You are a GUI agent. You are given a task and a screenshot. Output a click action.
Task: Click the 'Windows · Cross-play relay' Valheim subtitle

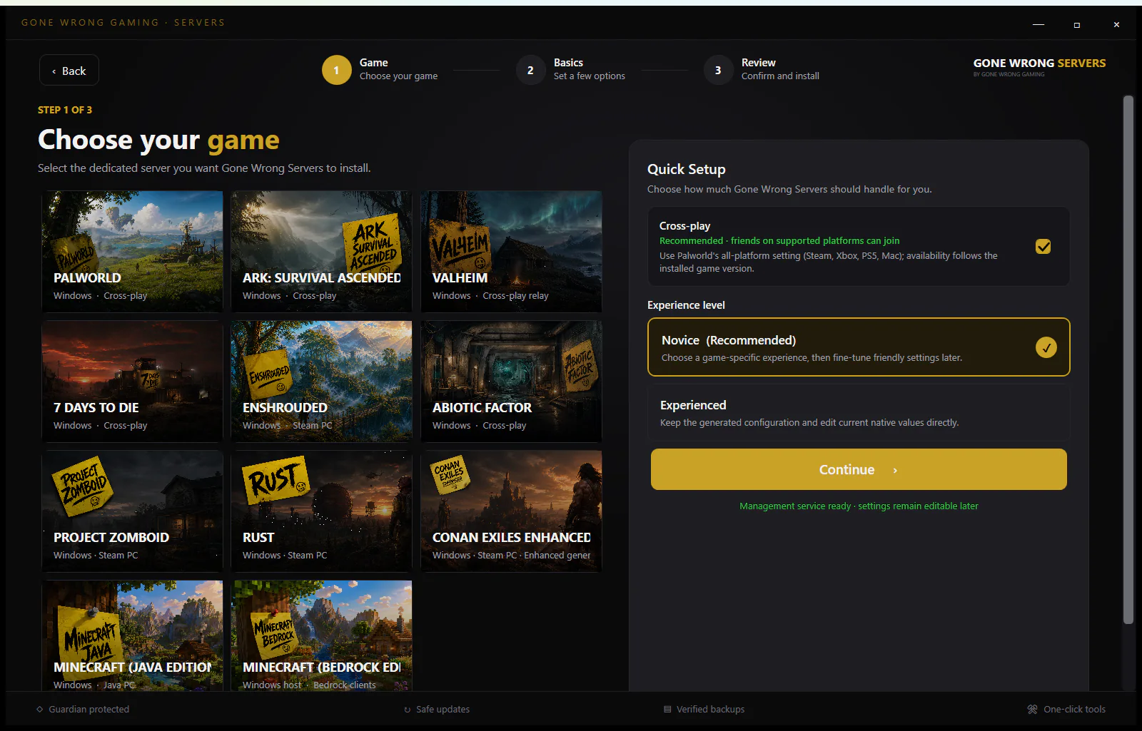click(490, 296)
